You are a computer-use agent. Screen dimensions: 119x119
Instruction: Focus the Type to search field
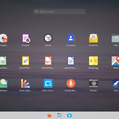(x=59, y=12)
